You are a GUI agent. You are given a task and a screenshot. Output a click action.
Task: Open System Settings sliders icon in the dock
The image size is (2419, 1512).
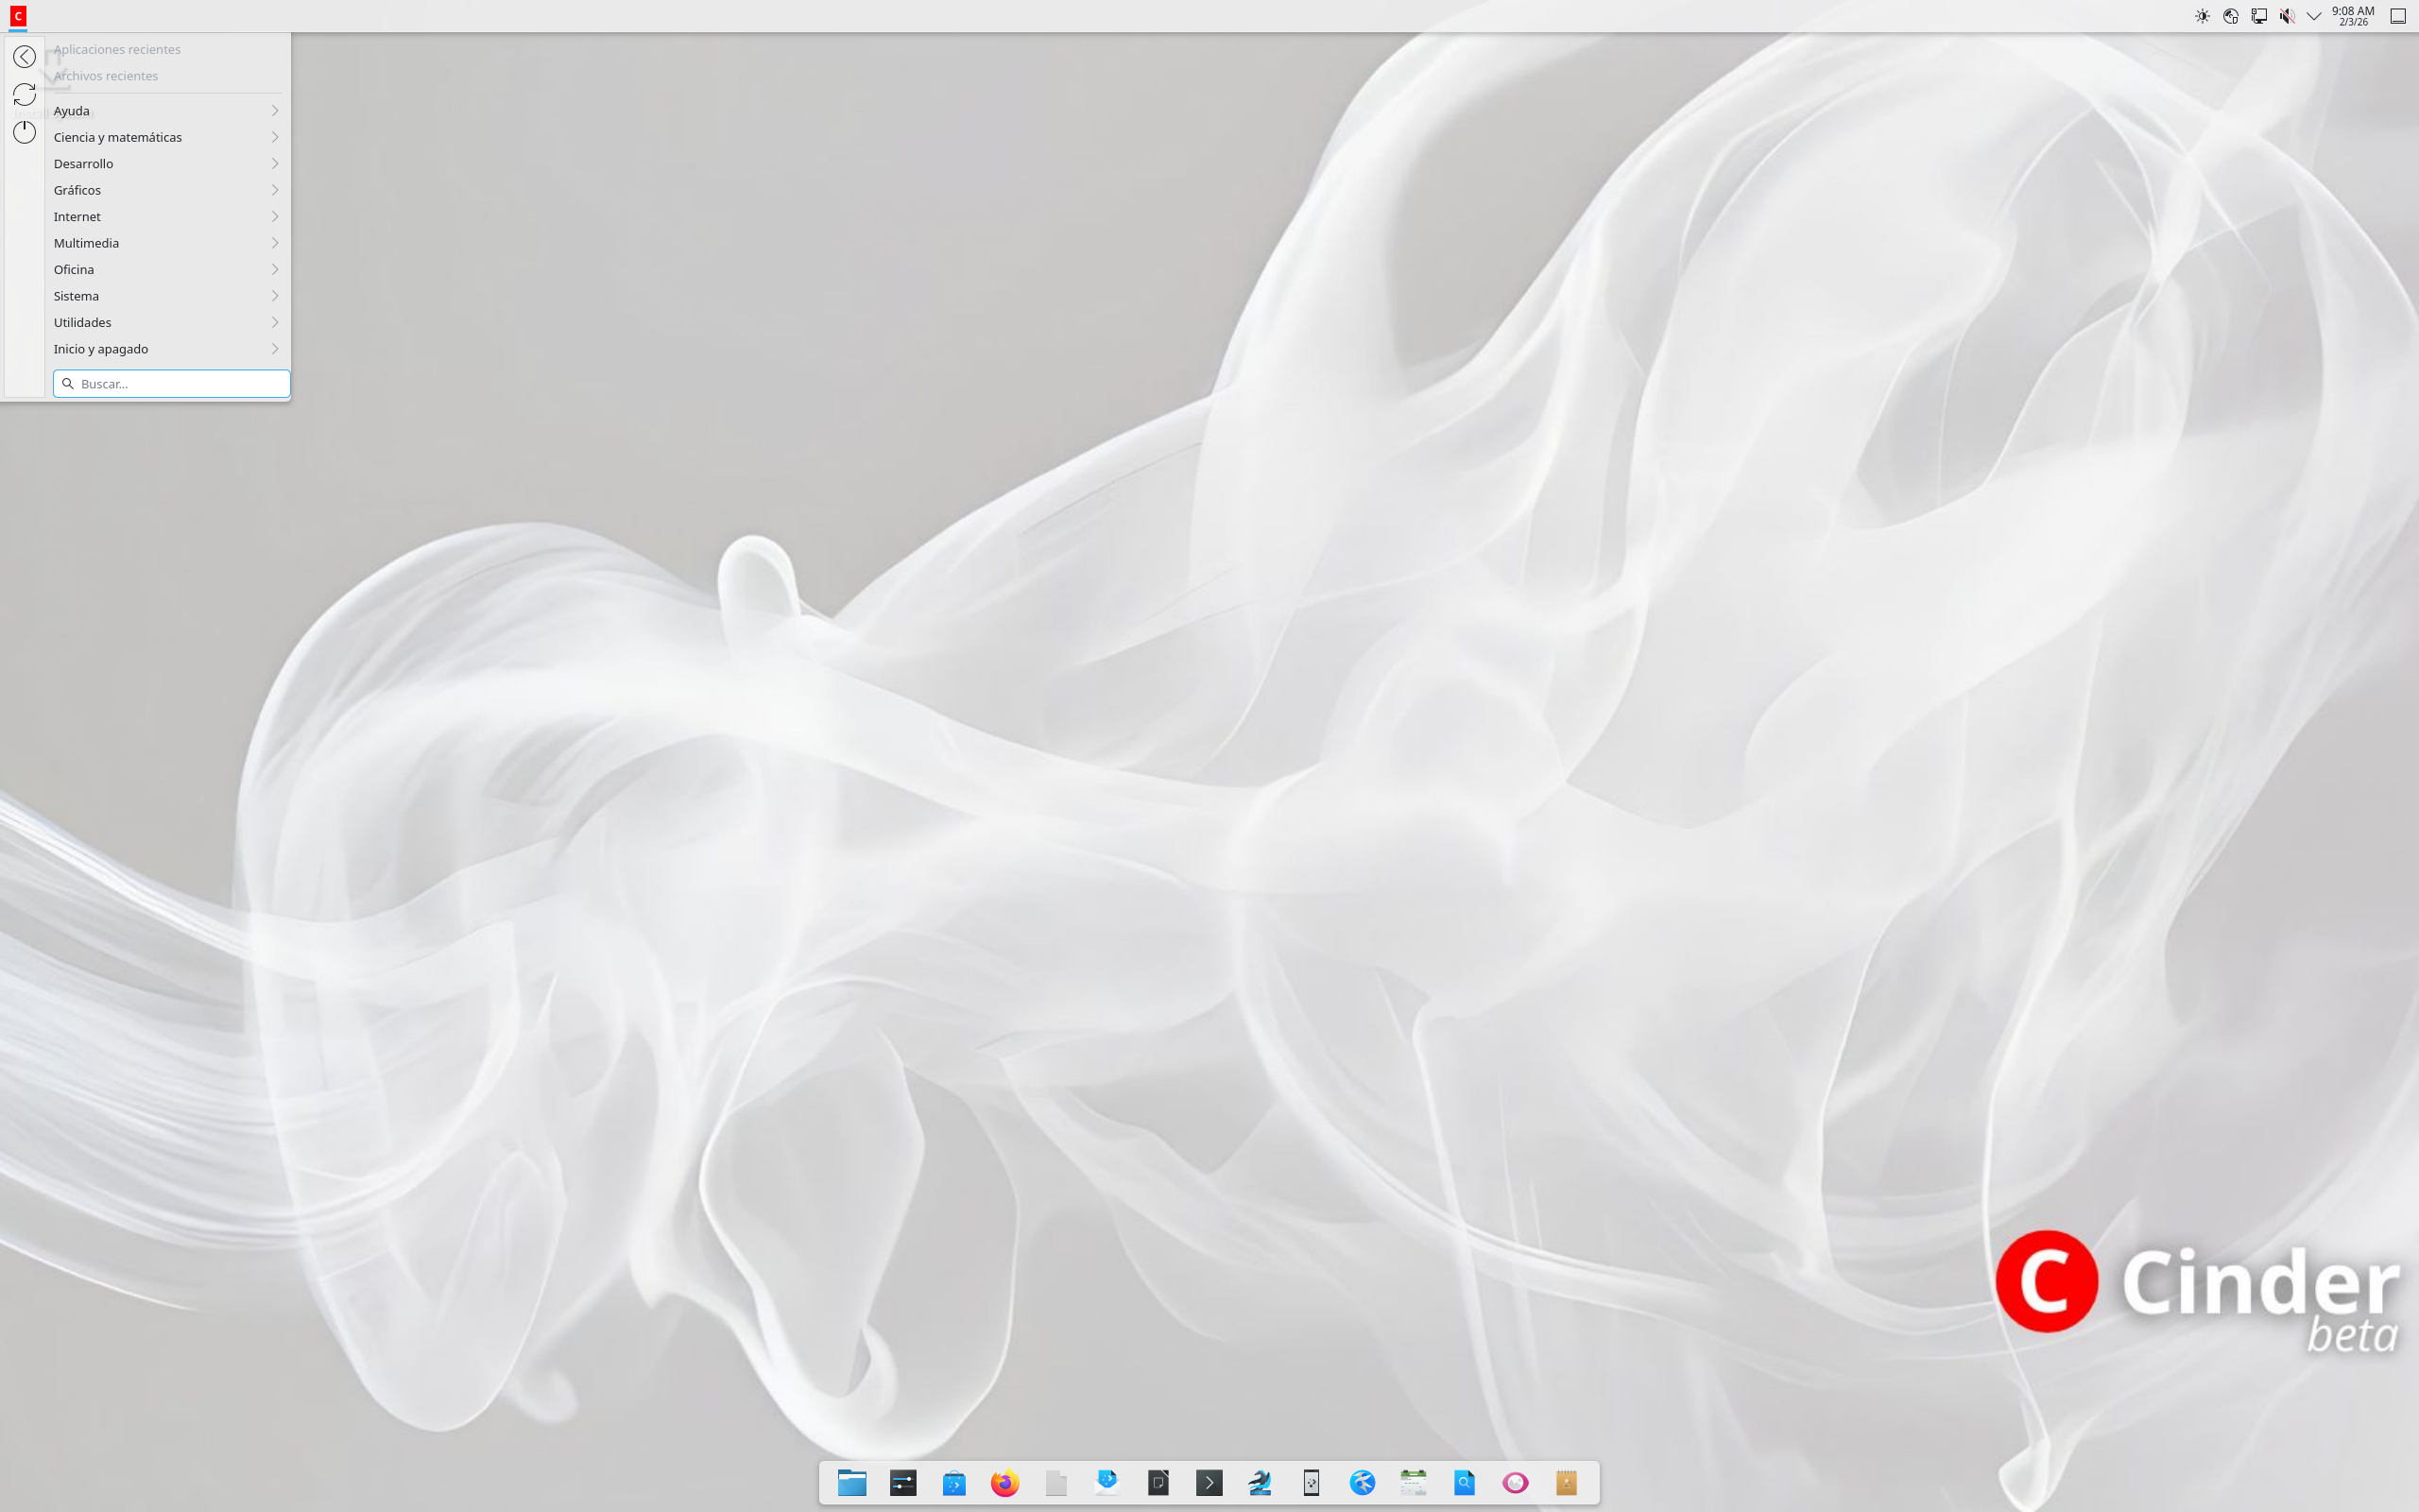pos(902,1482)
